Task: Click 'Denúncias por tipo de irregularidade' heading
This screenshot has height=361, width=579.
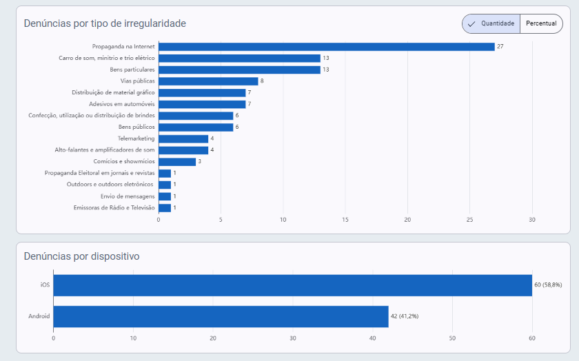Action: click(x=105, y=23)
